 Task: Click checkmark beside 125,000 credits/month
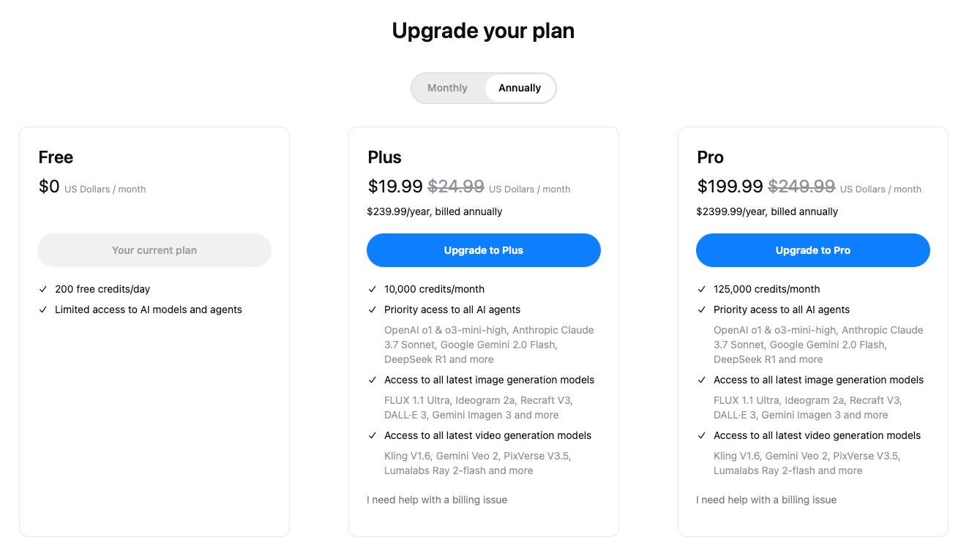click(702, 289)
